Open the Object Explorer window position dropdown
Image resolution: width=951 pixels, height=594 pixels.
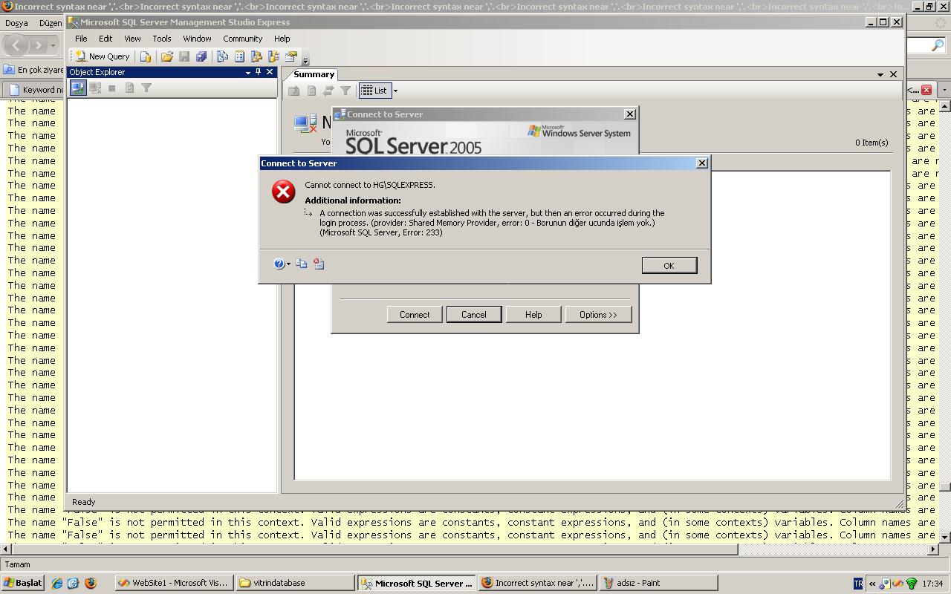(x=248, y=73)
